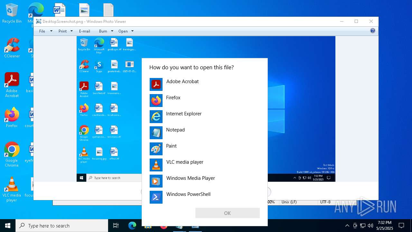Open the File menu dropdown arrow

pyautogui.click(x=51, y=31)
